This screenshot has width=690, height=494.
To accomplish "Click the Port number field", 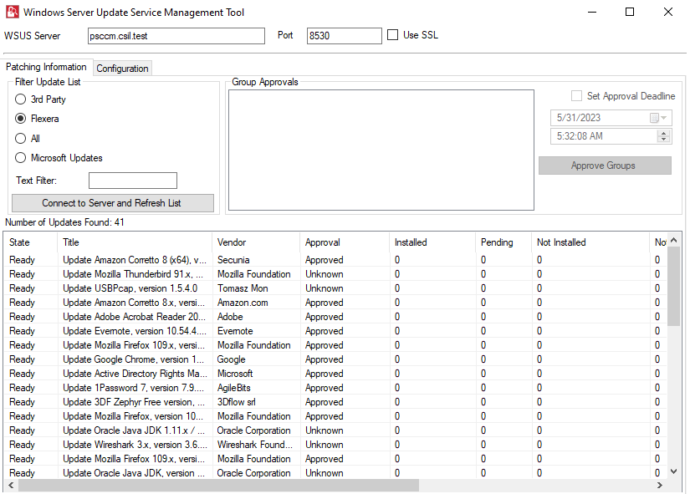I will pos(344,36).
